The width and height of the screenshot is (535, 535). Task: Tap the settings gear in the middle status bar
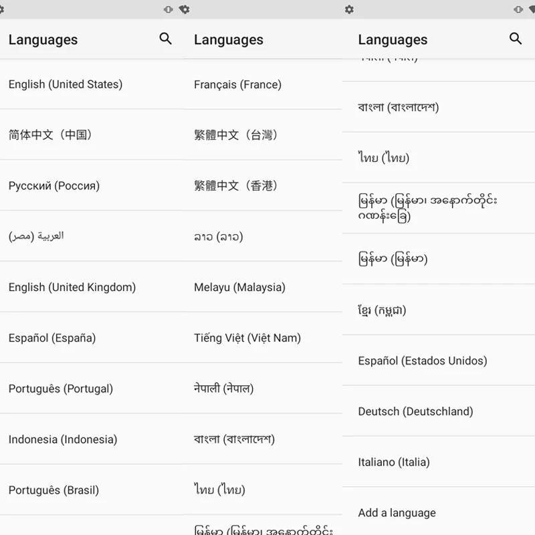[x=185, y=9]
